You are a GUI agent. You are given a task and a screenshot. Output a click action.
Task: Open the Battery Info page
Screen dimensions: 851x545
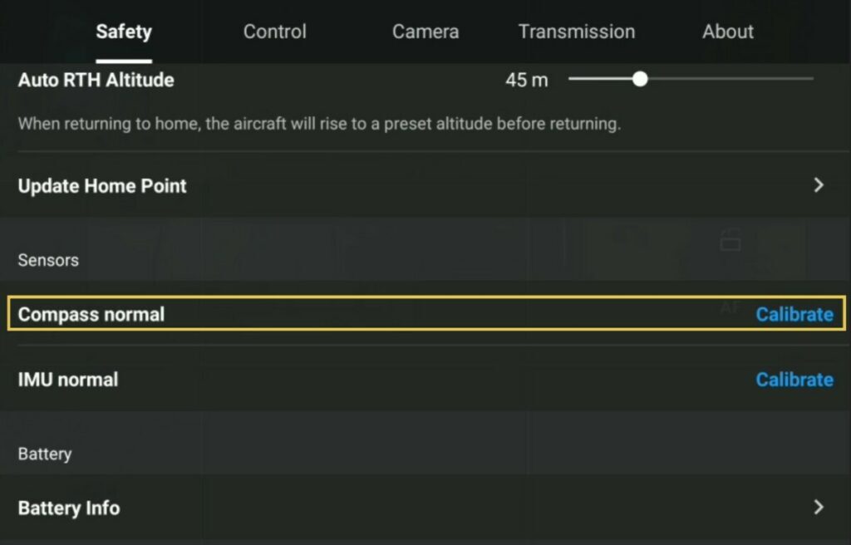(416, 508)
